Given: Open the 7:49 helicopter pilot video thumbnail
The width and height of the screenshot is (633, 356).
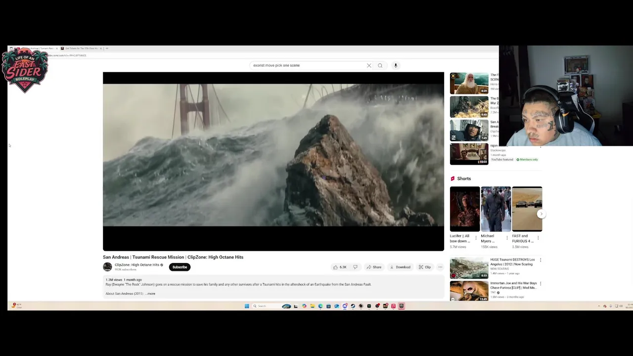Looking at the screenshot, I should pyautogui.click(x=469, y=131).
